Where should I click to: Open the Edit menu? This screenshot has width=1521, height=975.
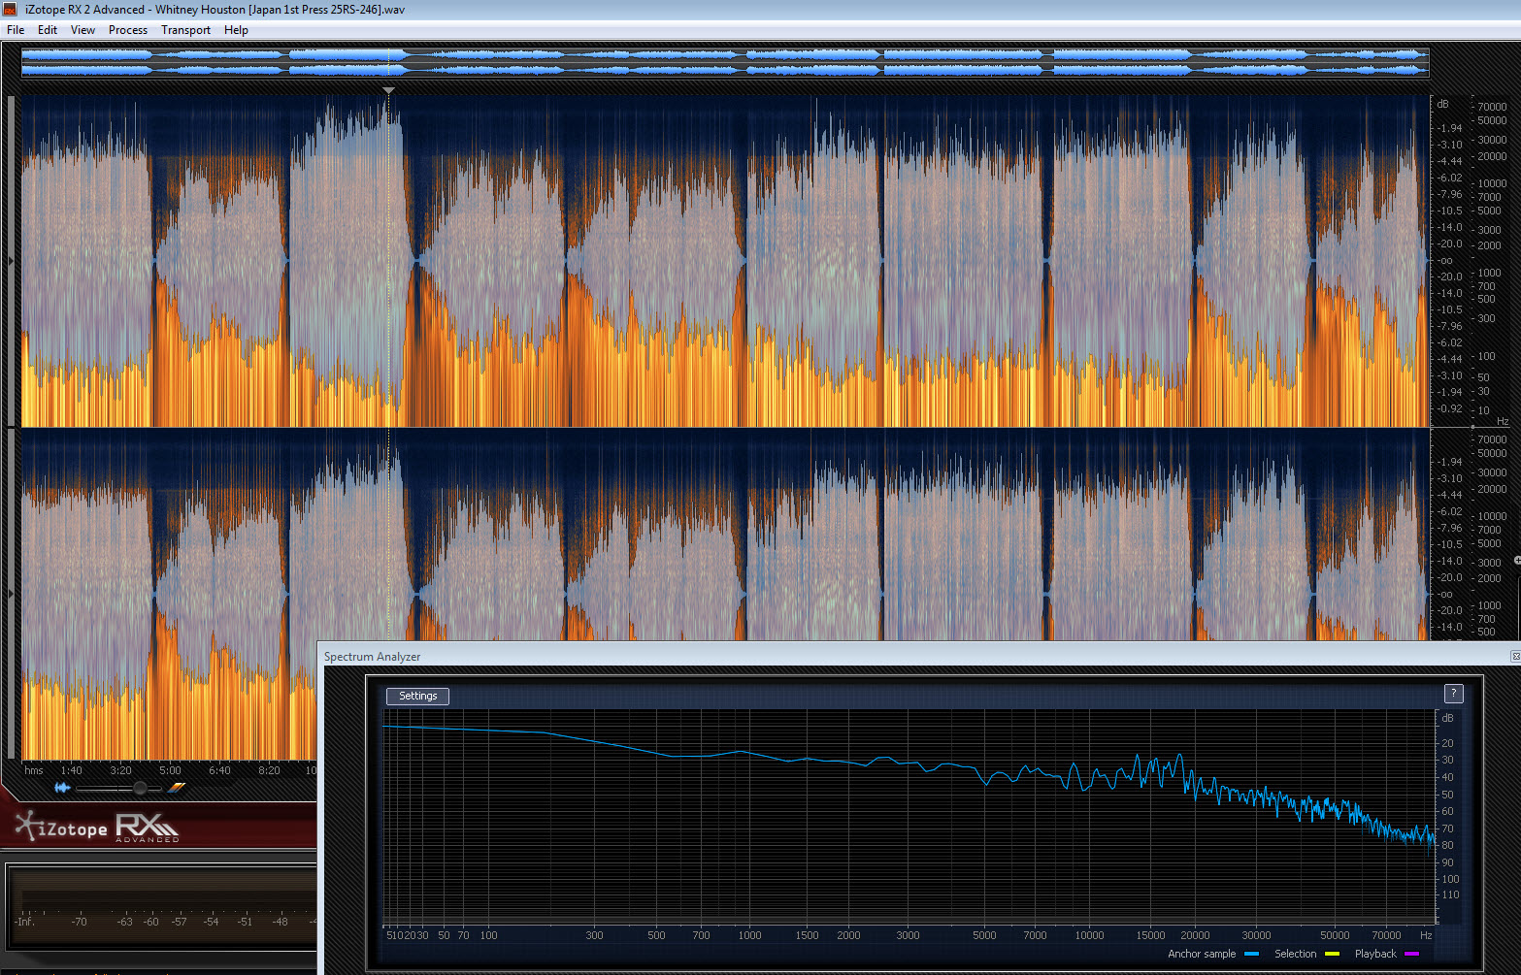pos(48,30)
